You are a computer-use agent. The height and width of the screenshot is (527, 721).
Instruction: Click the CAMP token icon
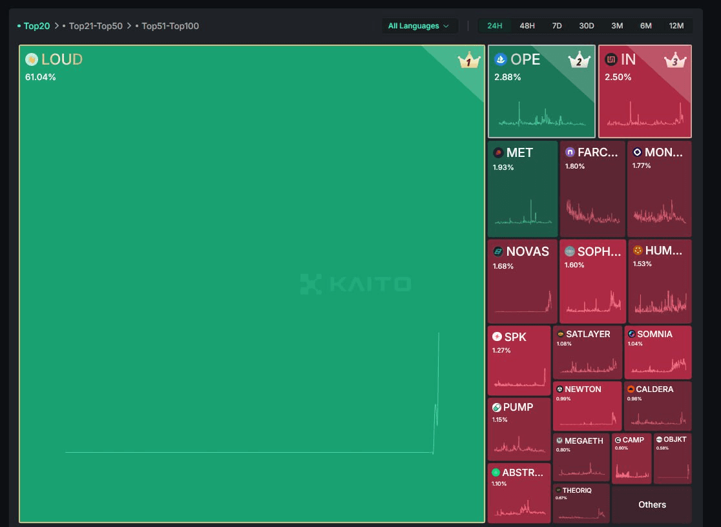point(618,440)
